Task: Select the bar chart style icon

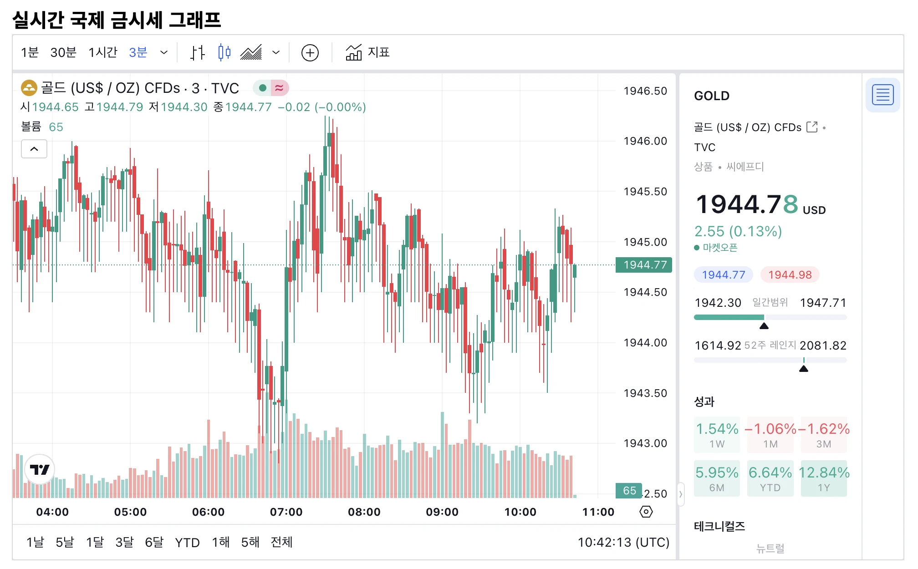Action: pyautogui.click(x=197, y=53)
